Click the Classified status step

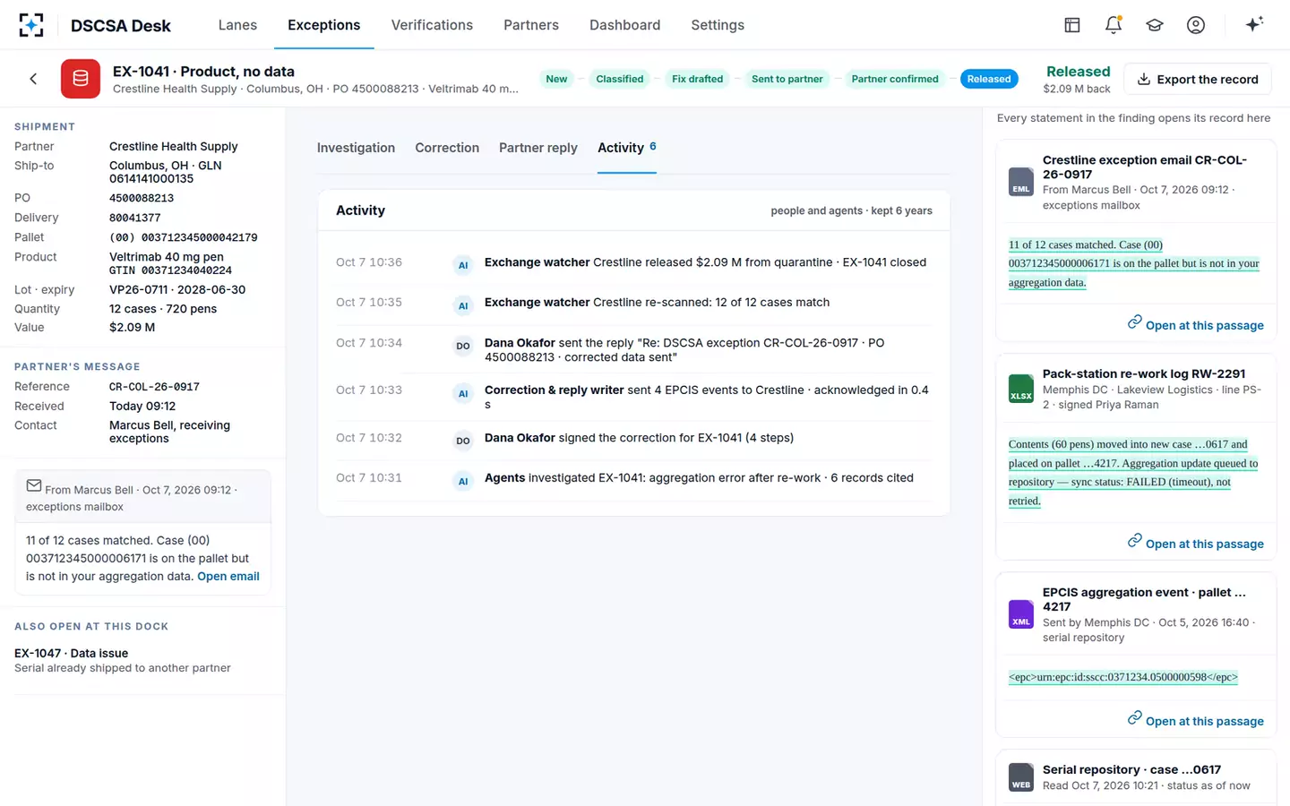[620, 79]
